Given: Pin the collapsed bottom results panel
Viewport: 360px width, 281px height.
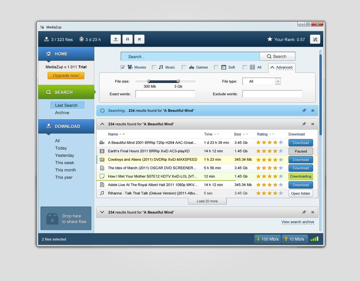Looking at the screenshot, I should (304, 212).
